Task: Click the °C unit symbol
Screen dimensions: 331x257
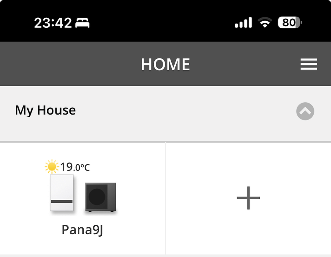Action: [85, 168]
